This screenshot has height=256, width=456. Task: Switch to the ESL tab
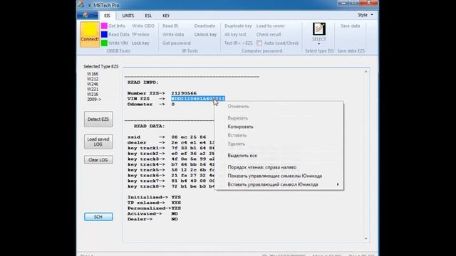tap(148, 16)
